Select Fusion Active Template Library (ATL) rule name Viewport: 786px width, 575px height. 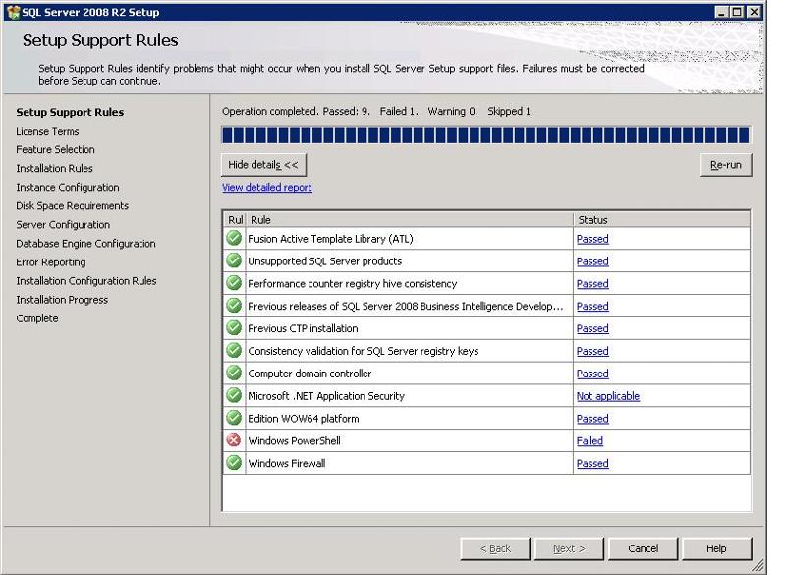[330, 239]
